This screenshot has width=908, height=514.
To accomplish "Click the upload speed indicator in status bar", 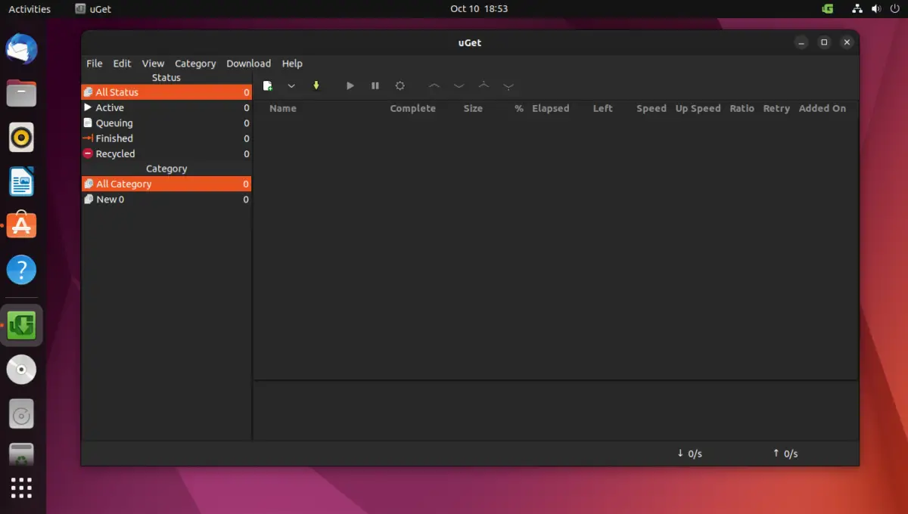I will 785,454.
